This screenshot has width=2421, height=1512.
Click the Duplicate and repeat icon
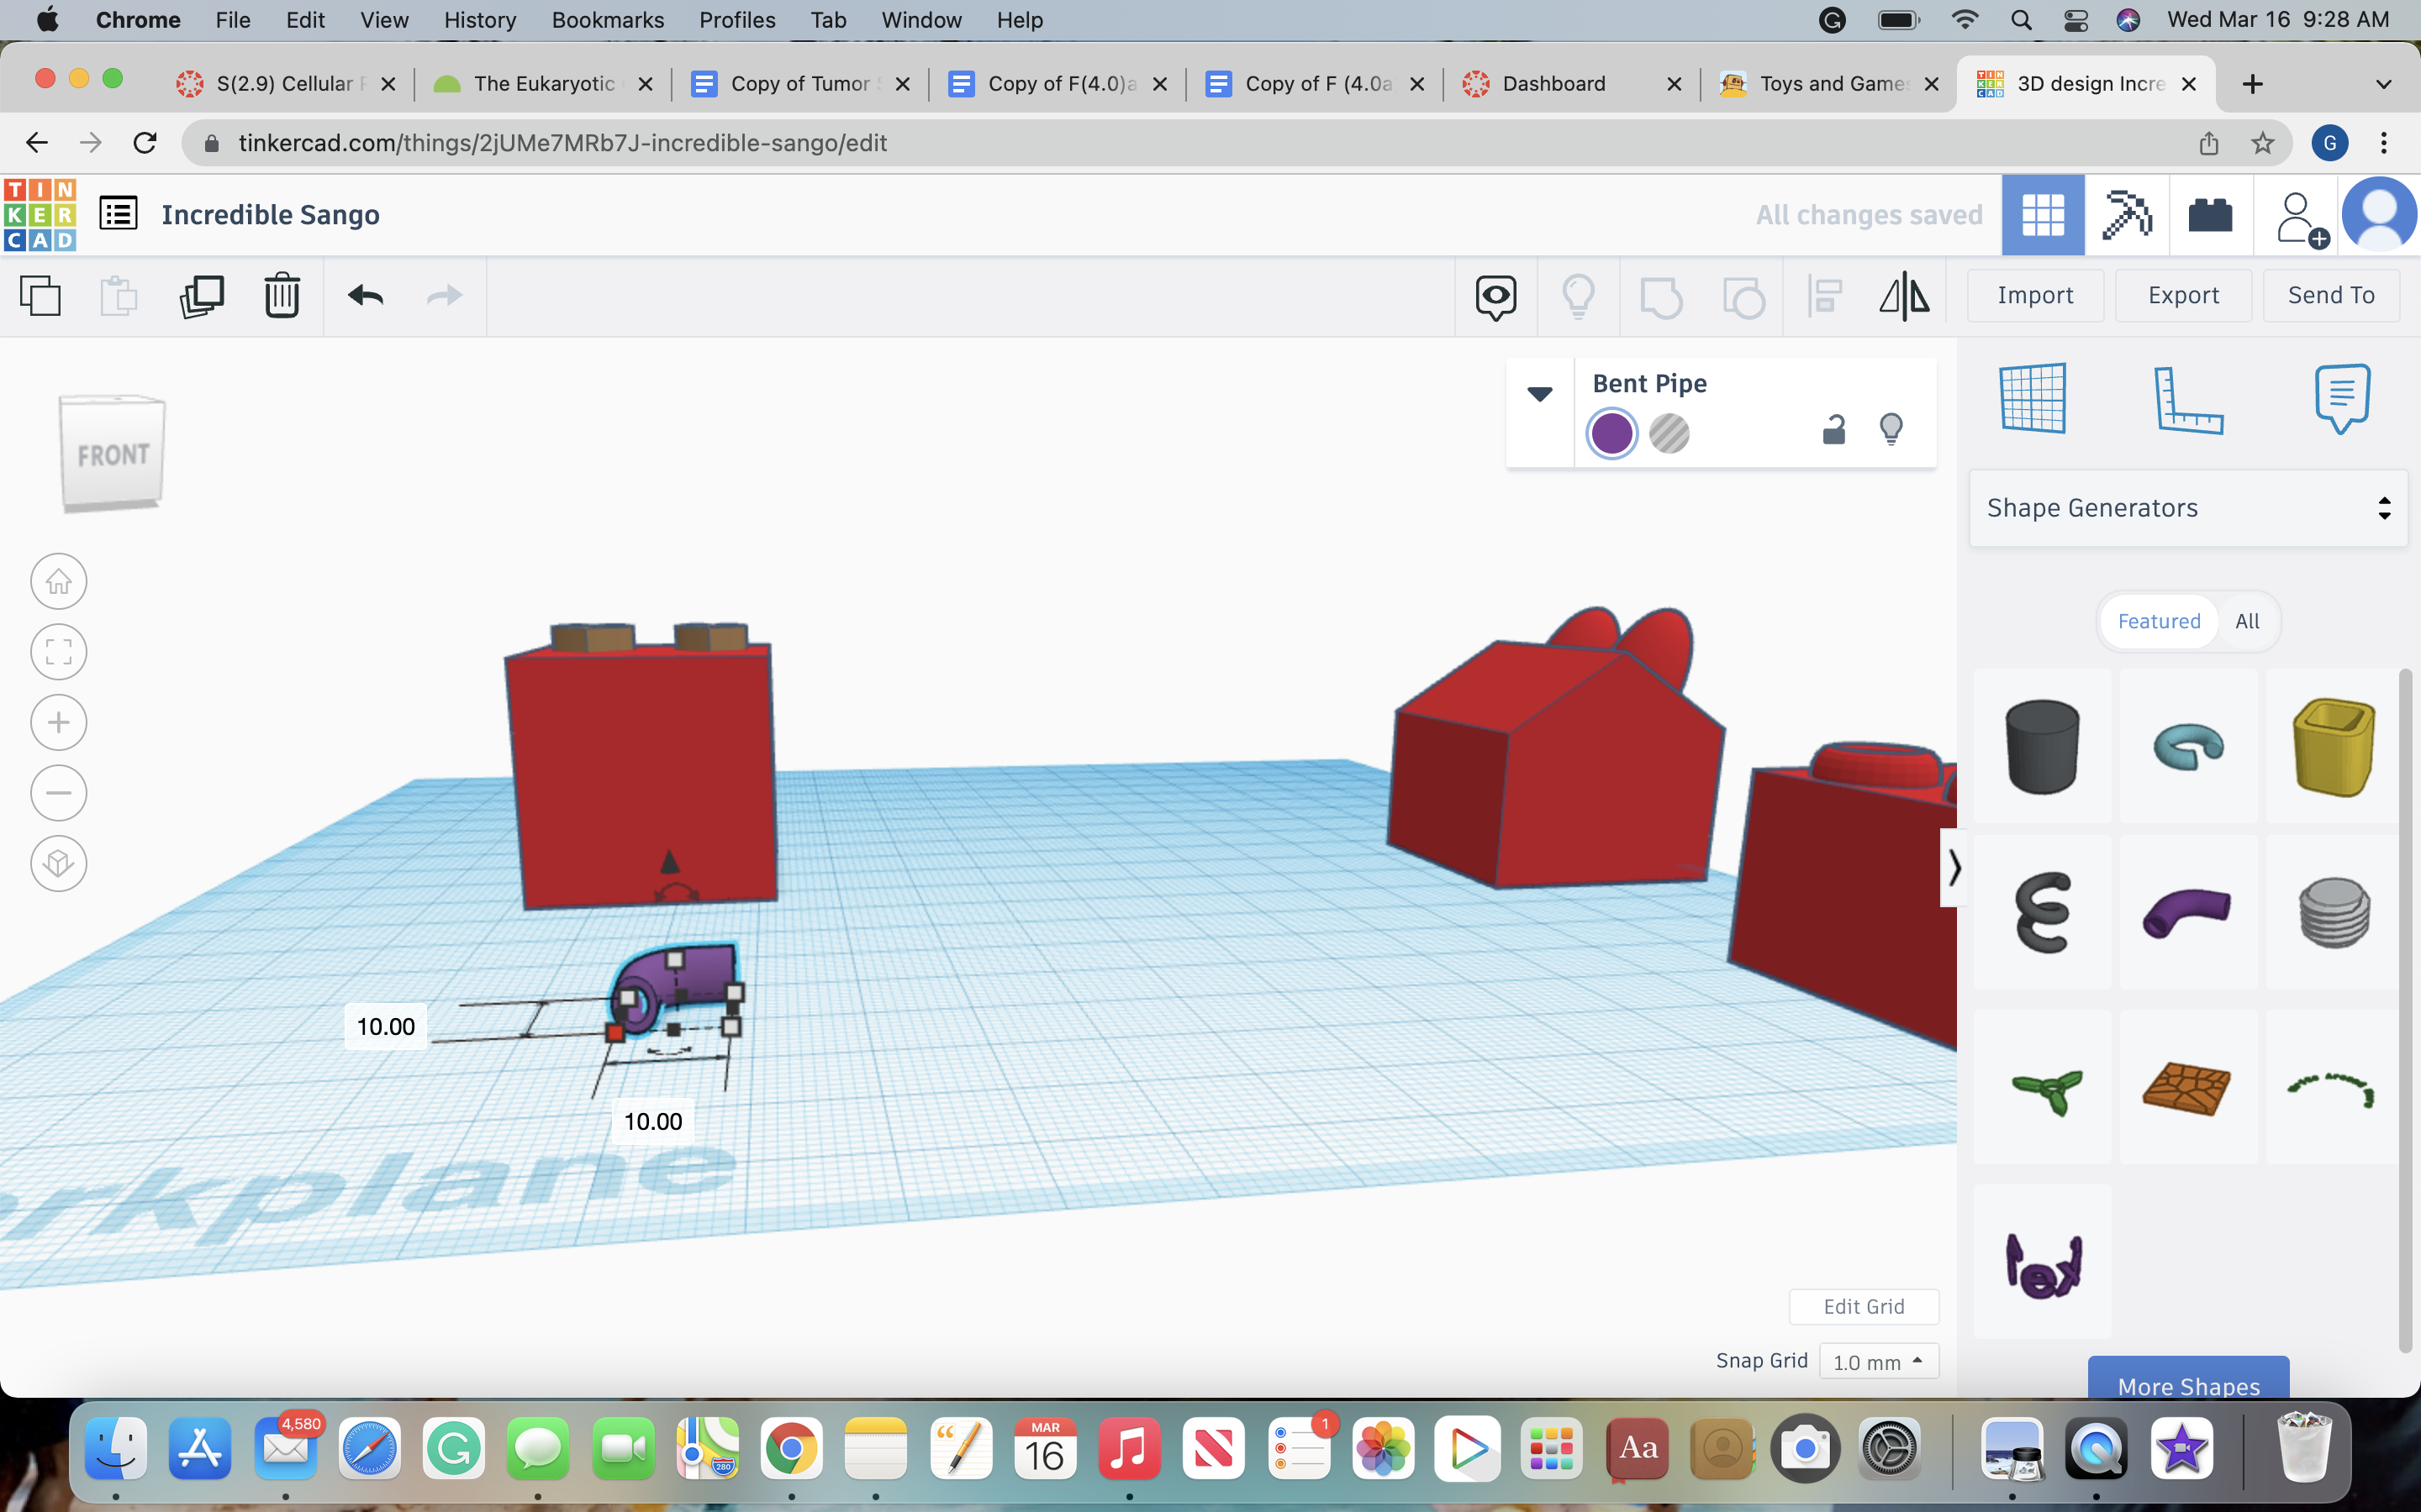(x=201, y=296)
